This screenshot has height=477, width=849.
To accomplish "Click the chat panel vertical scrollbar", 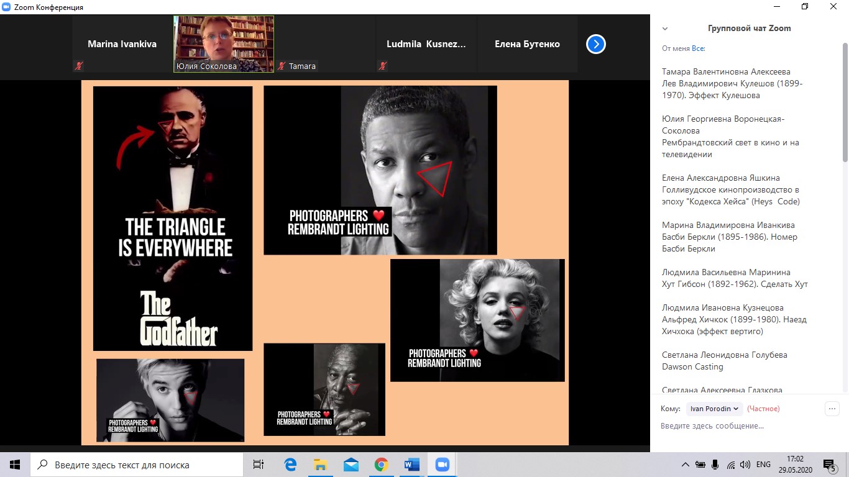I will (x=845, y=102).
